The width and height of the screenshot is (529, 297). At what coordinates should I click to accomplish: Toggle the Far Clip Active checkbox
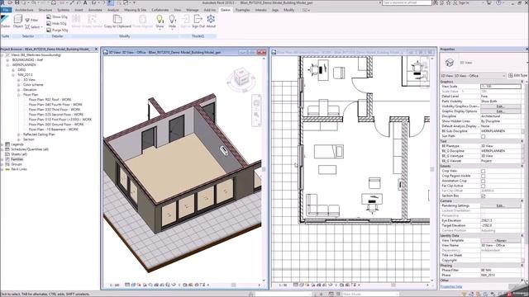(483, 186)
